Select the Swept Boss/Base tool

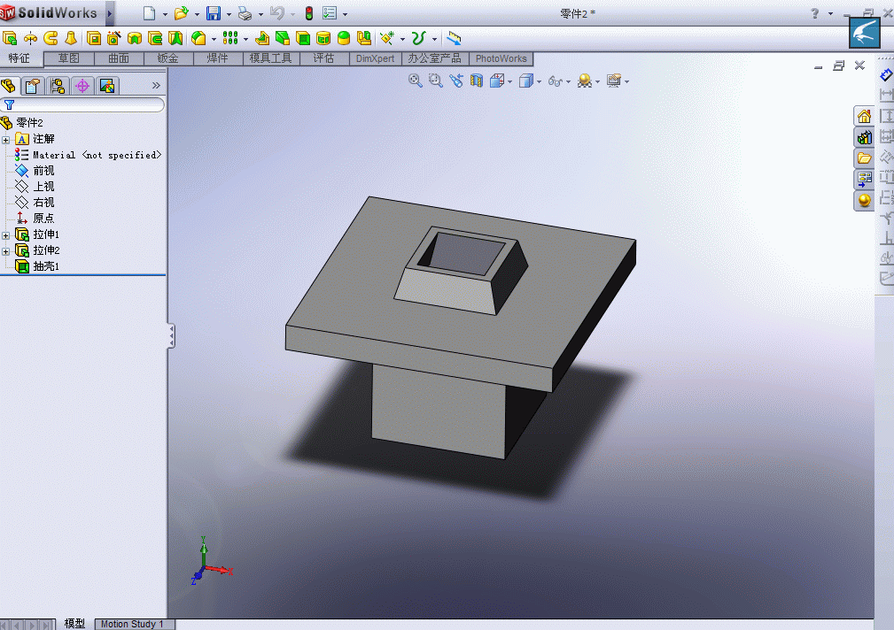click(51, 38)
